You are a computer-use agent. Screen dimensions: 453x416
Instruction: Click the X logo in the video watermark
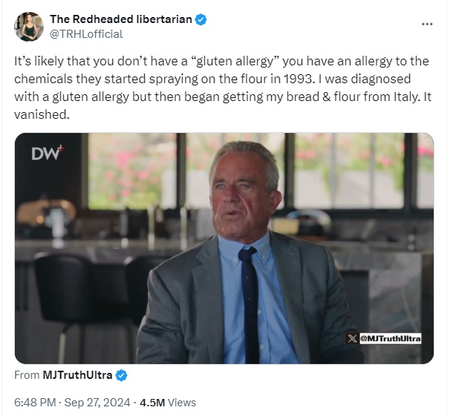352,338
